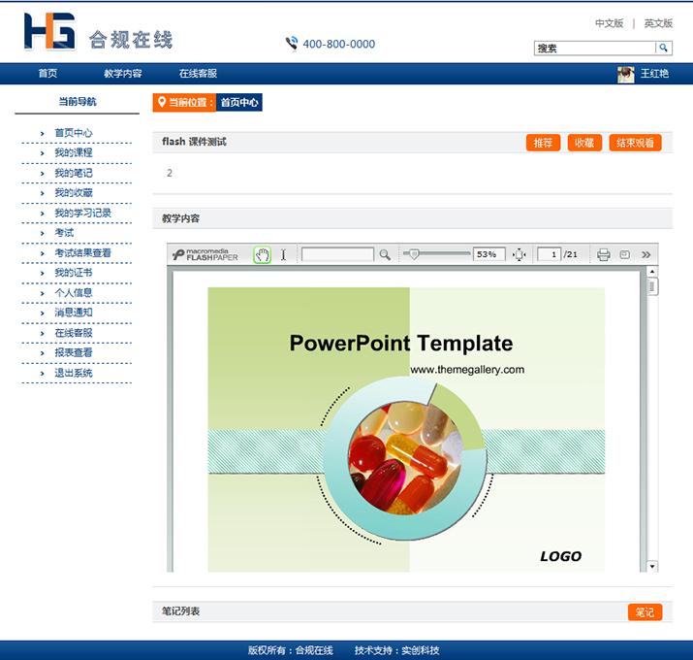Switch to 英文版 language
Viewport: 693px width, 660px height.
pos(658,23)
